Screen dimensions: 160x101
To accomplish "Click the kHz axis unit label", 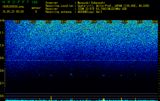I will [x=2, y=20].
